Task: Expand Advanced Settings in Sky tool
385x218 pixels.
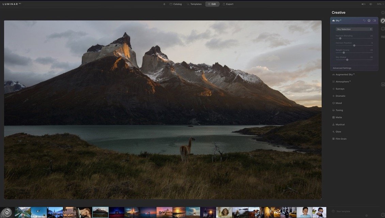Action: [342, 68]
